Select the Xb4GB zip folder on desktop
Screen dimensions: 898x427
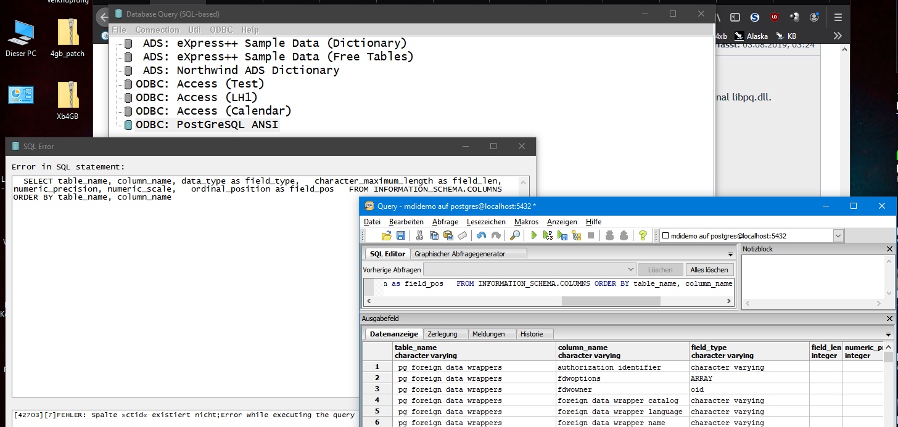(x=68, y=100)
